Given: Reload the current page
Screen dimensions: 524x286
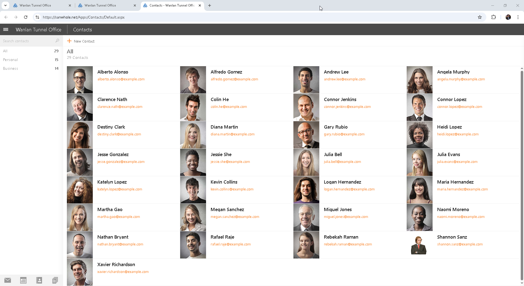Looking at the screenshot, I should pos(26,17).
